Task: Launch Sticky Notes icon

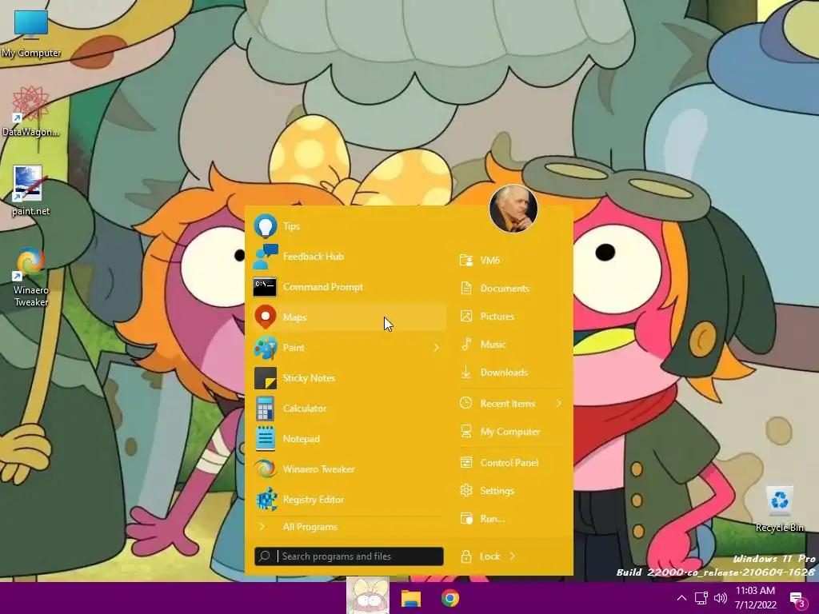Action: (266, 378)
